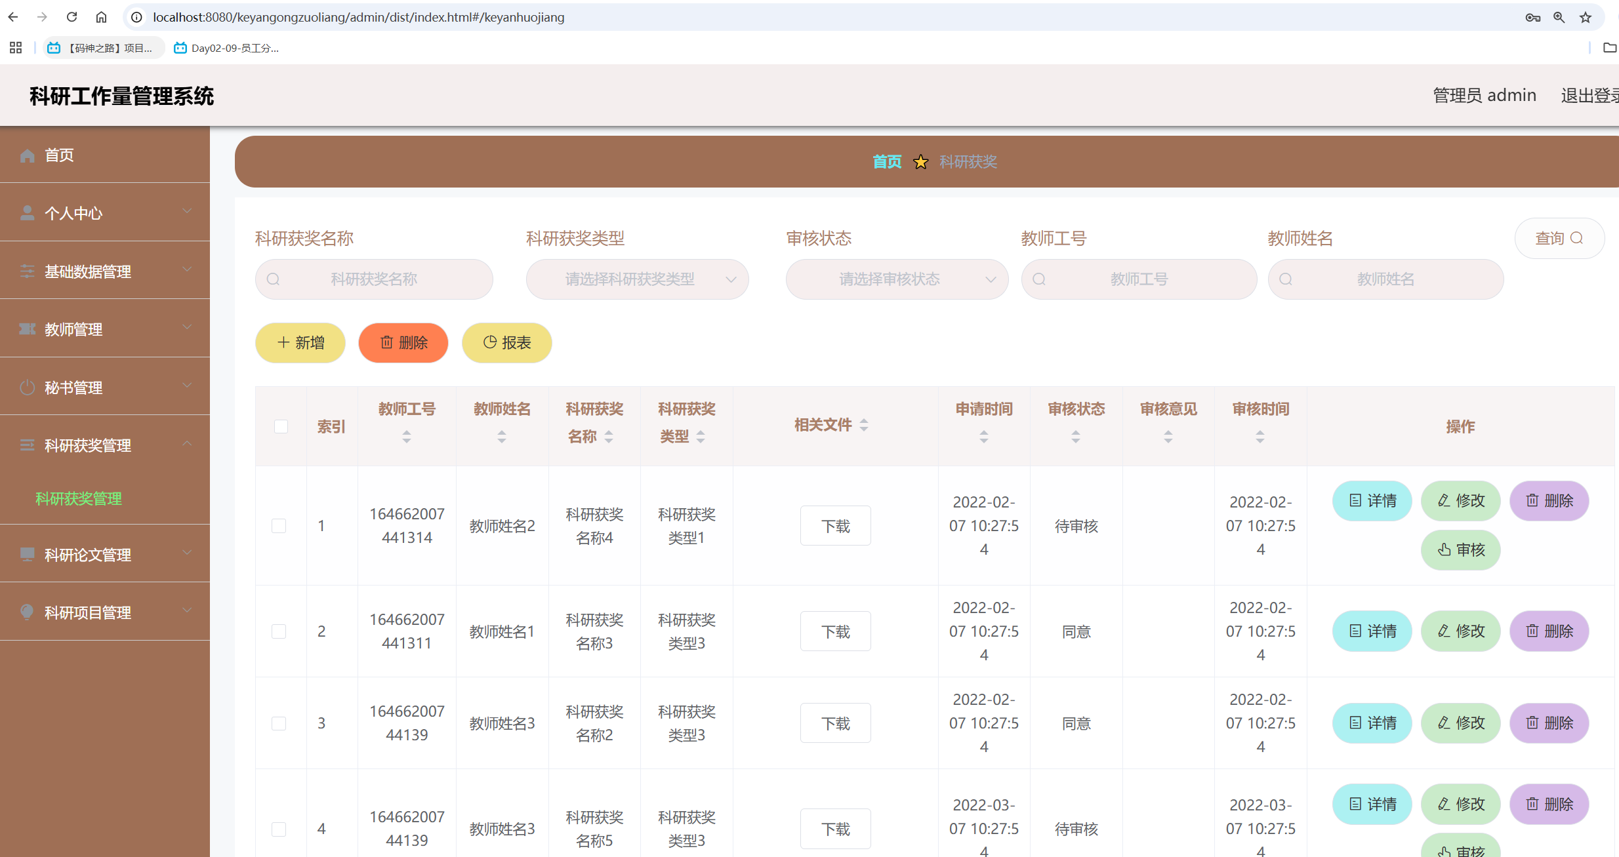
Task: Click the 基础数据管理 sliders icon
Action: (27, 271)
